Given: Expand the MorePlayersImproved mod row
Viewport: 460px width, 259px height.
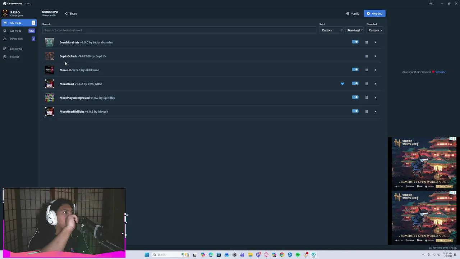Looking at the screenshot, I should (375, 97).
